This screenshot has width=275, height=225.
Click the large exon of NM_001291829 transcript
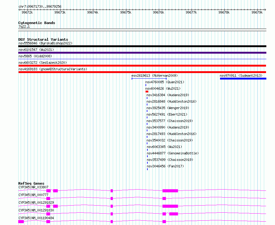pos(170,206)
